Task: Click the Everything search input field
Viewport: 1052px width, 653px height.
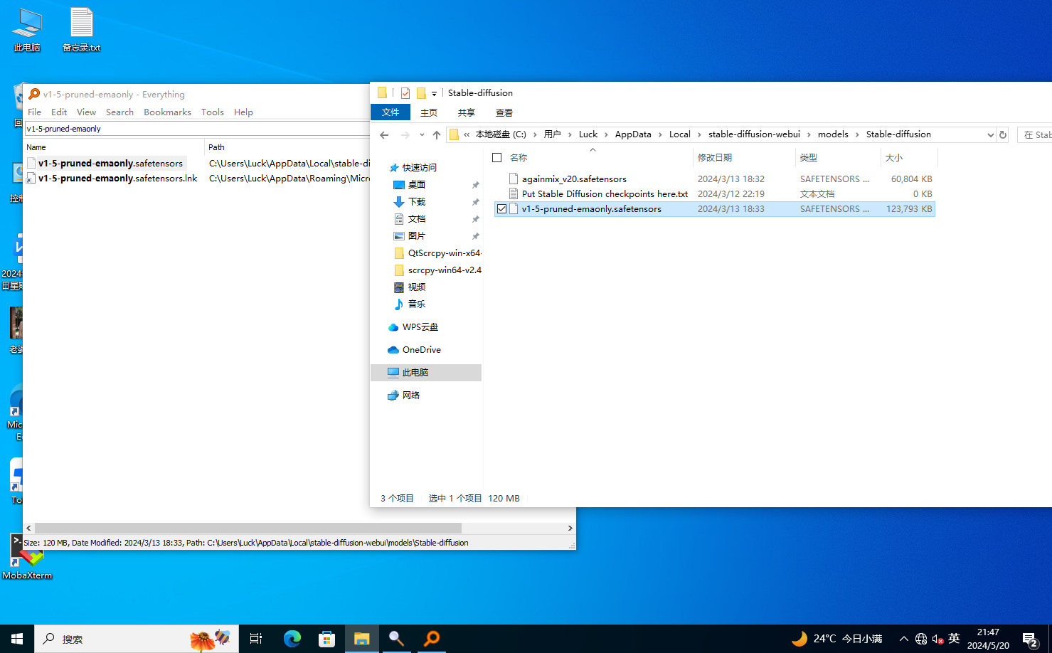Action: (197, 129)
